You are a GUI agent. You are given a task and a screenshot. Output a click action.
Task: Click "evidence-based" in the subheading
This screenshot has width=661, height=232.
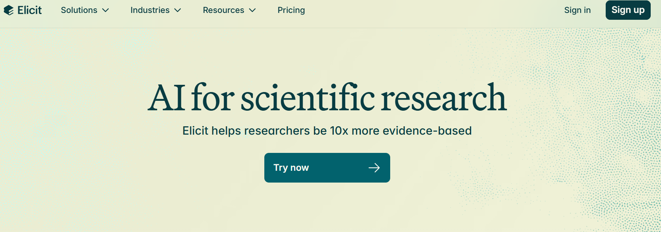427,131
